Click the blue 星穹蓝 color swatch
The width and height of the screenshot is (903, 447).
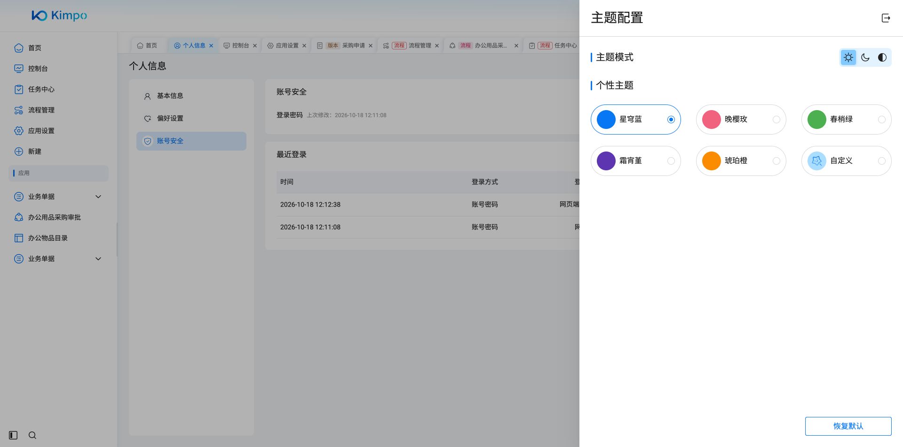tap(606, 120)
